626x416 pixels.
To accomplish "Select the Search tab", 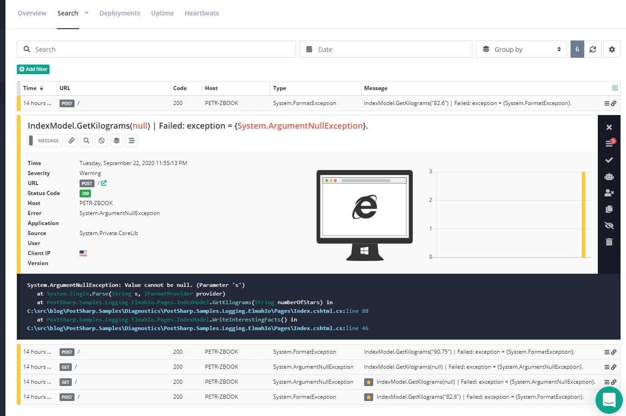I will [68, 13].
